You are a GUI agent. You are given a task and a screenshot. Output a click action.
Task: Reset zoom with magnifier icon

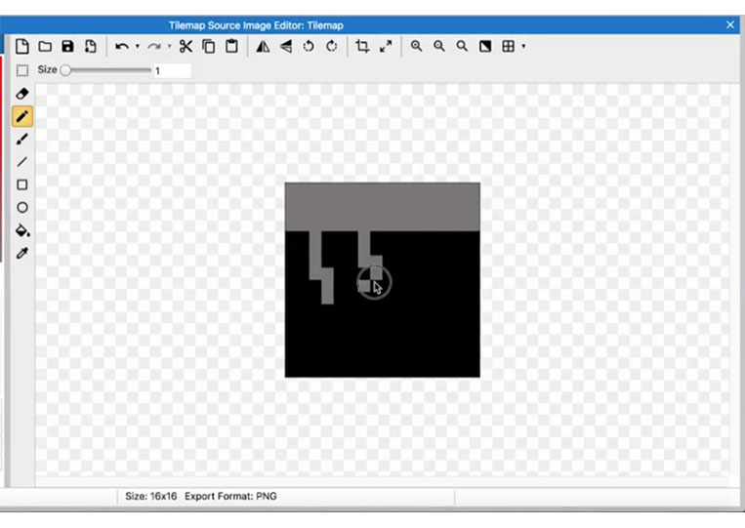[x=462, y=46]
